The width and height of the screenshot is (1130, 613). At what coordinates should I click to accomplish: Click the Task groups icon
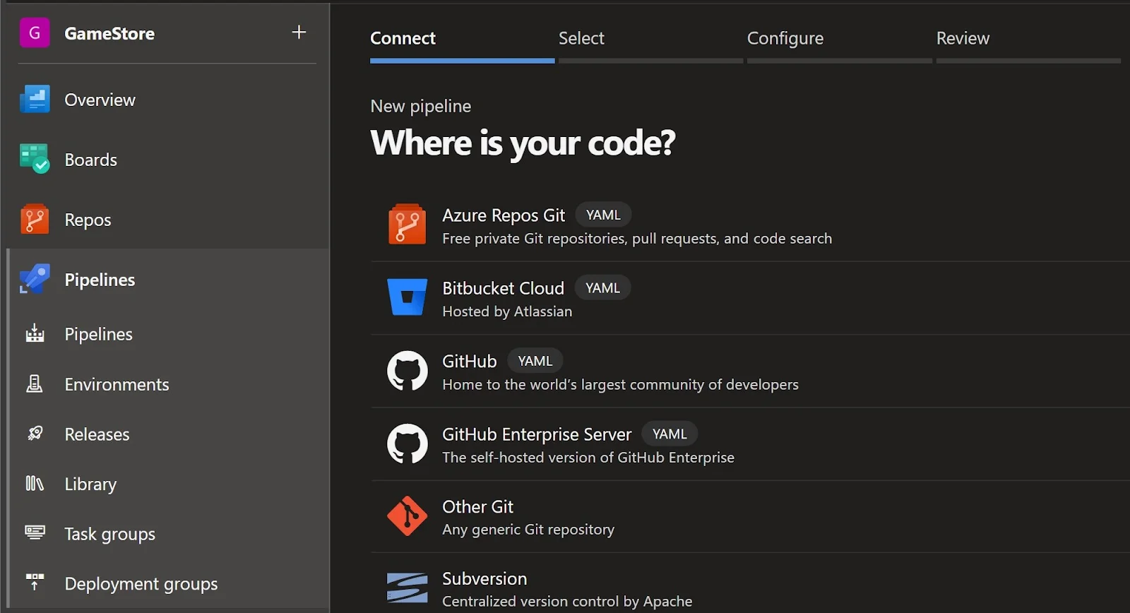[35, 532]
